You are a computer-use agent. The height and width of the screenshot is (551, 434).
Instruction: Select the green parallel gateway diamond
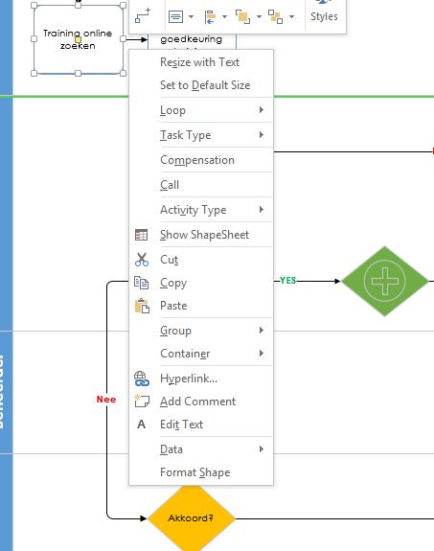coord(385,281)
